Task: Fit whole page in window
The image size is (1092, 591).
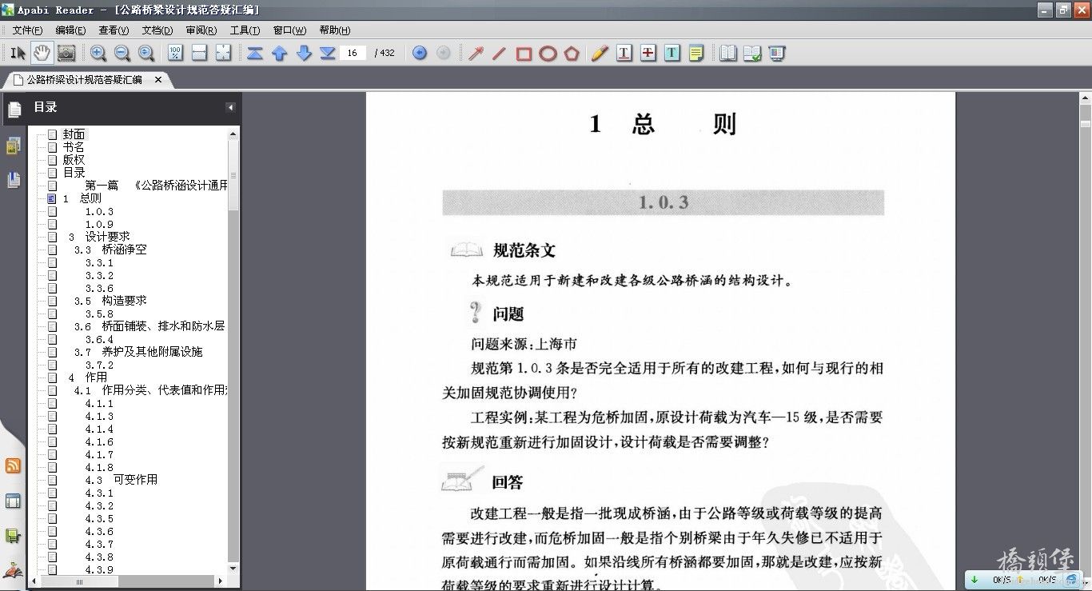Action: point(224,53)
